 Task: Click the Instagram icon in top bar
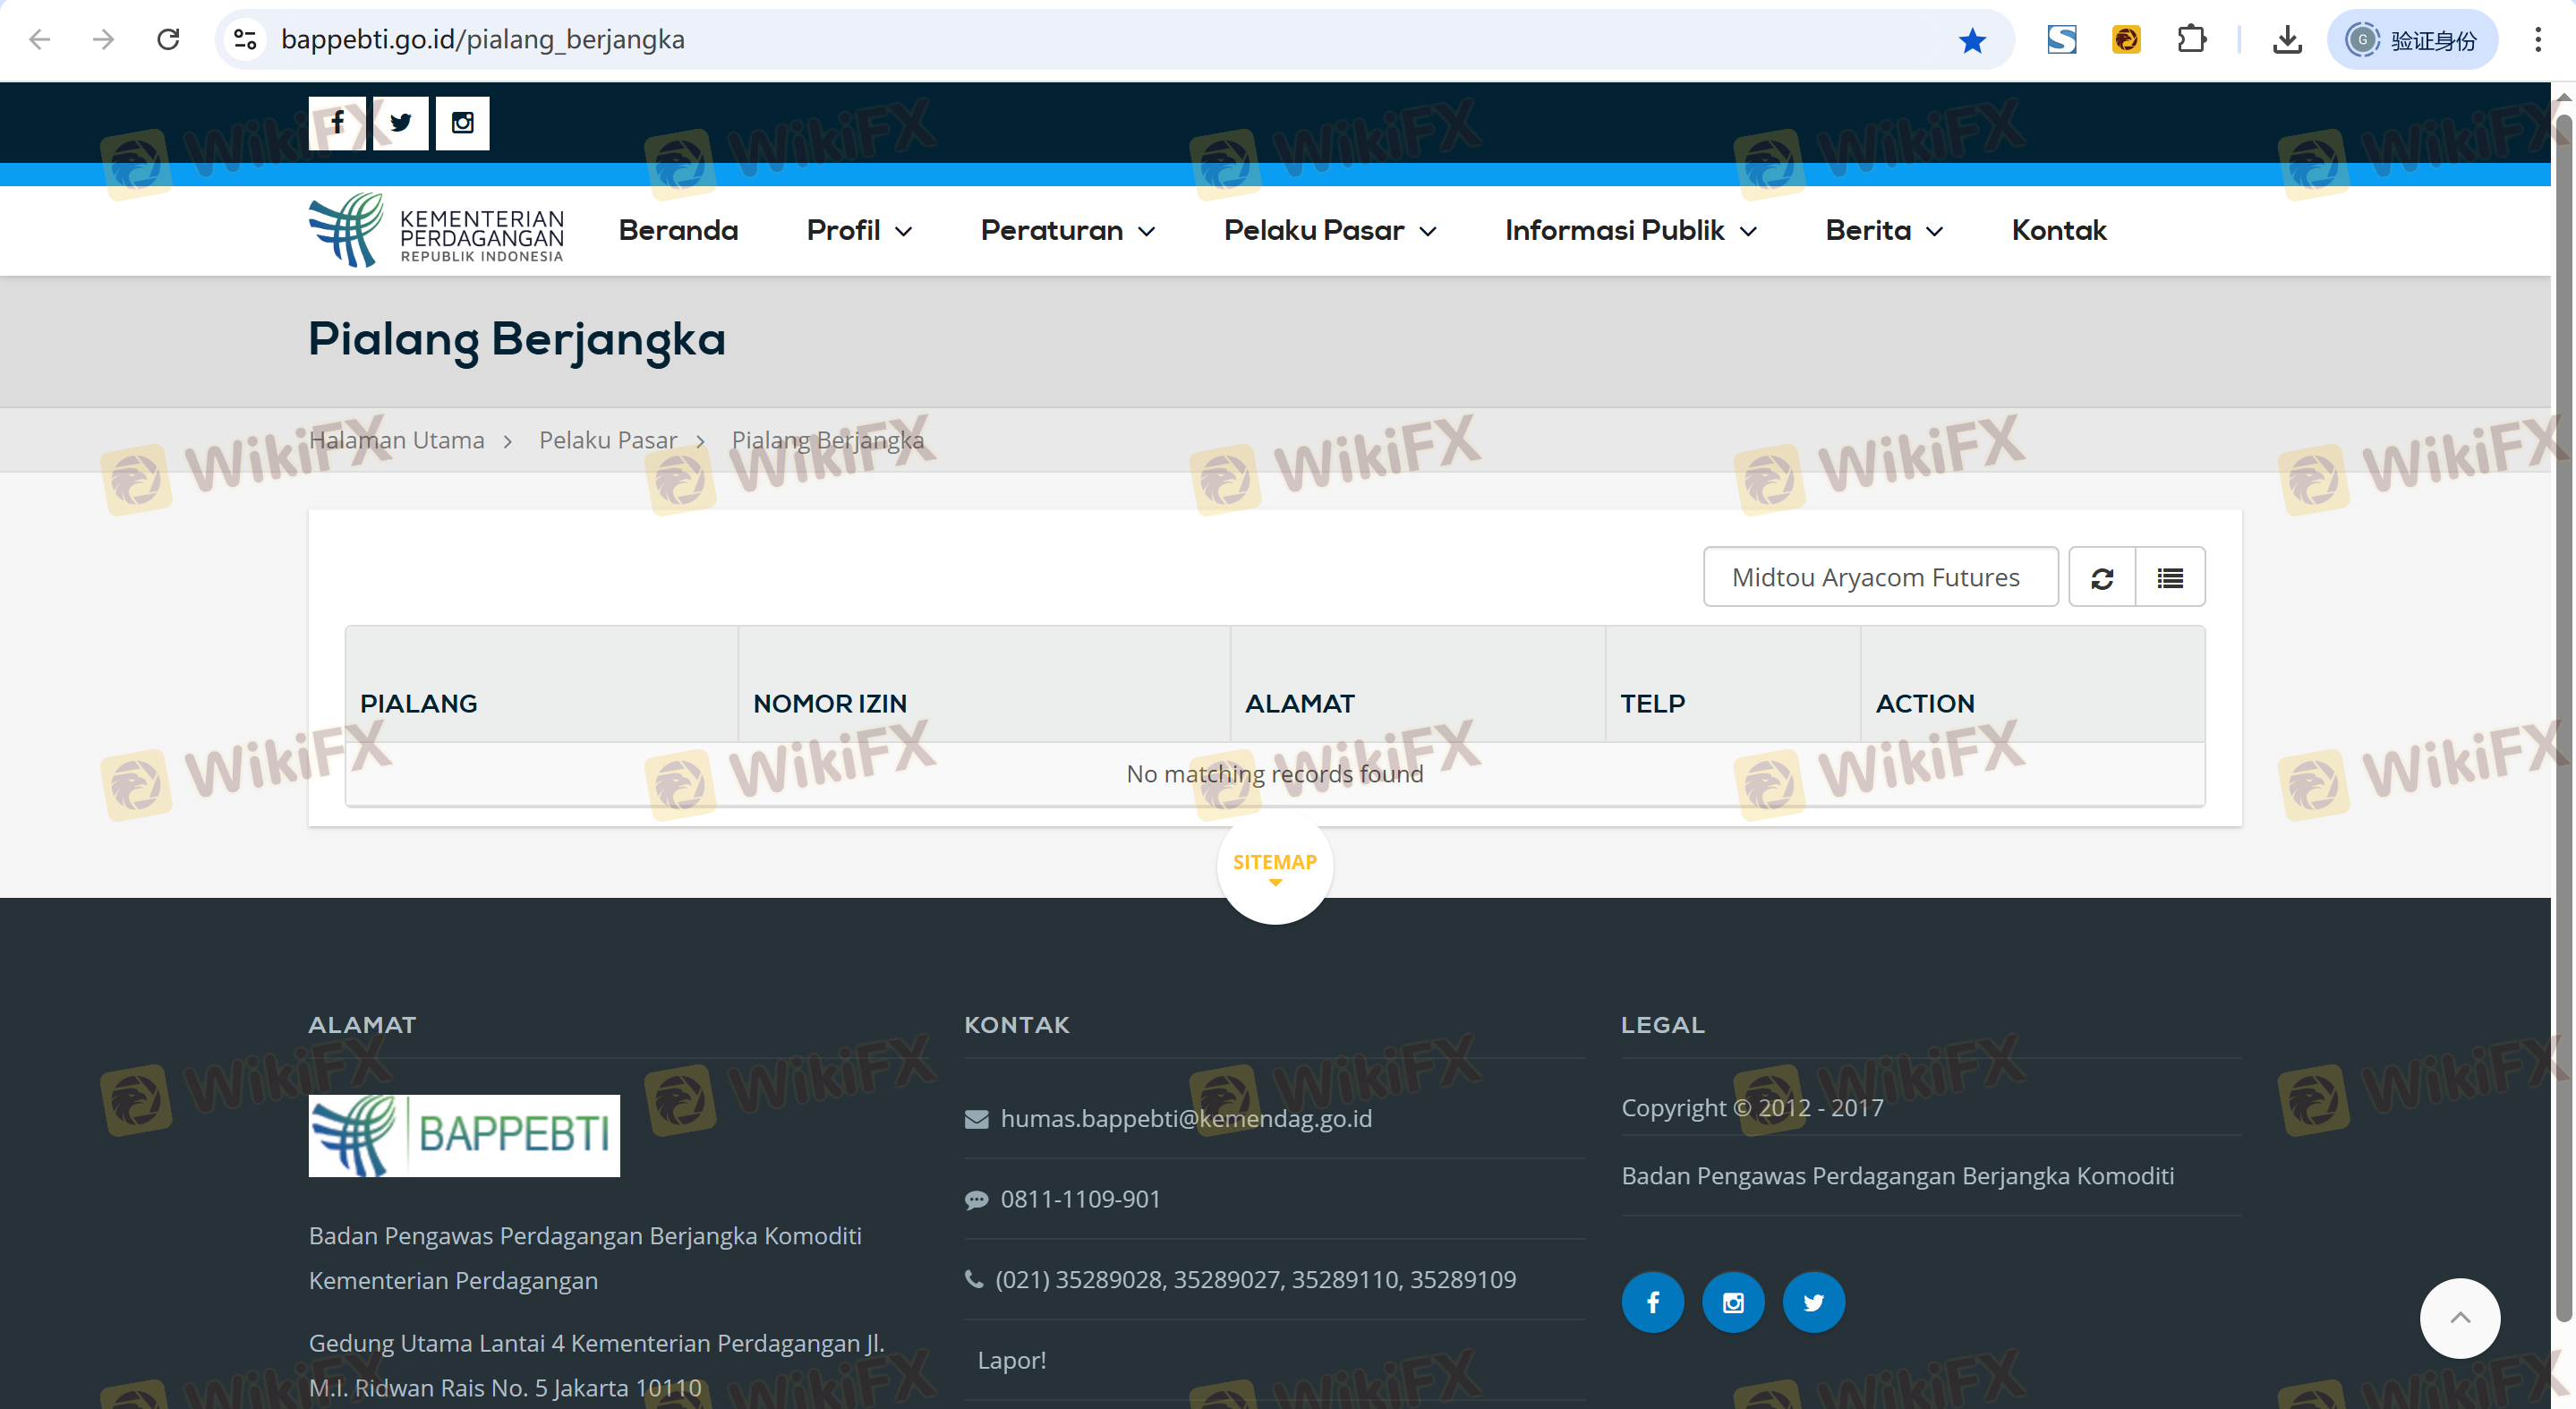tap(462, 123)
